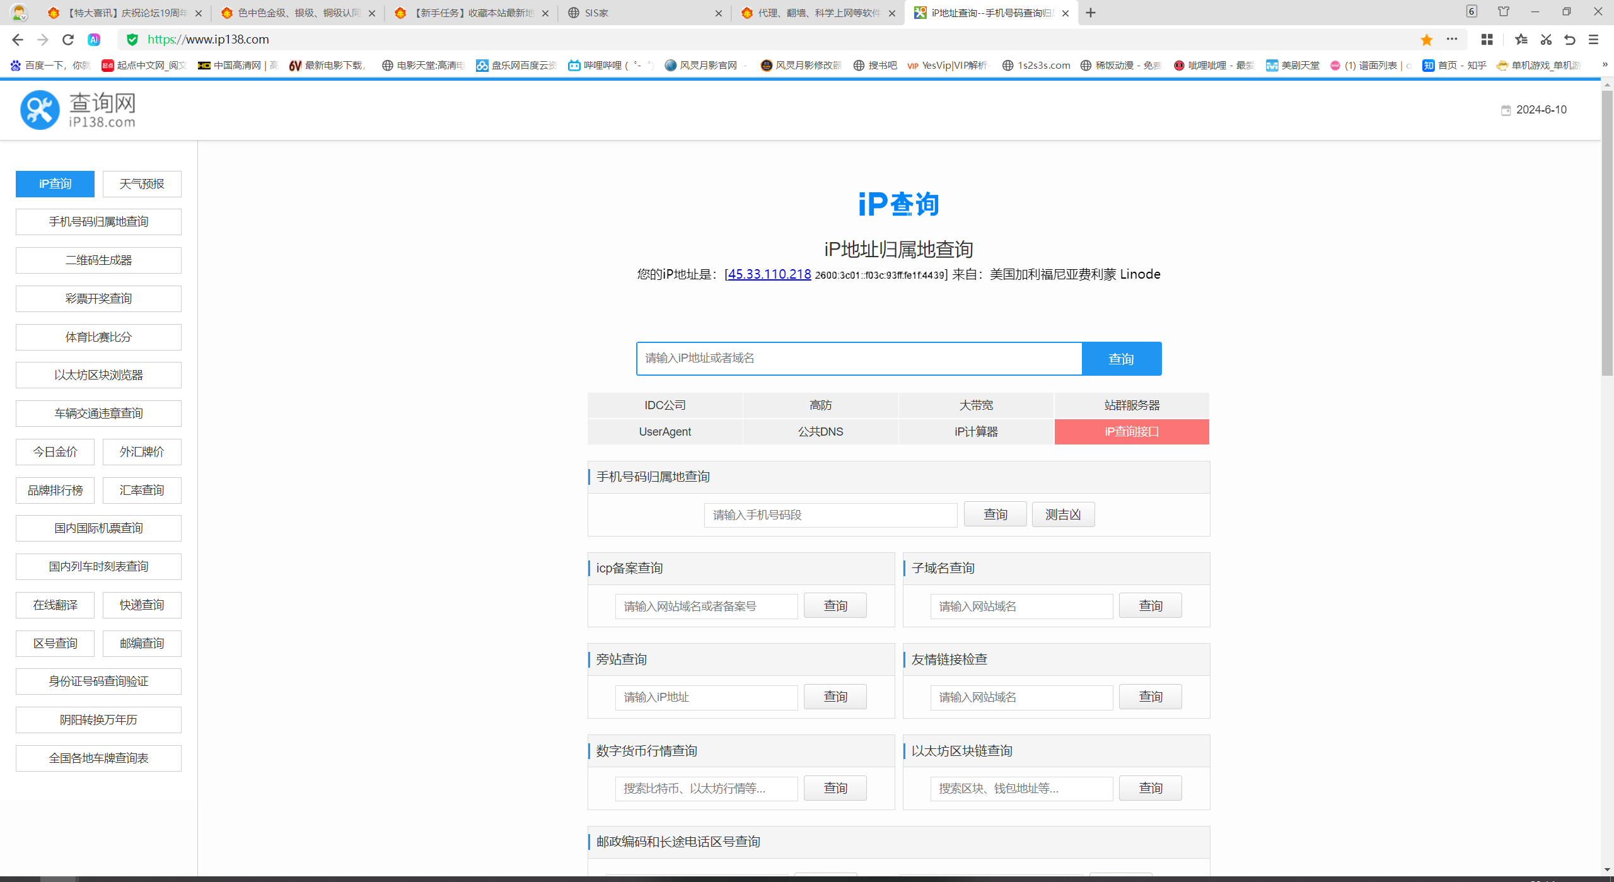Open 外汇牌价 in sidebar
Screen dimensions: 1614x882
tap(142, 452)
